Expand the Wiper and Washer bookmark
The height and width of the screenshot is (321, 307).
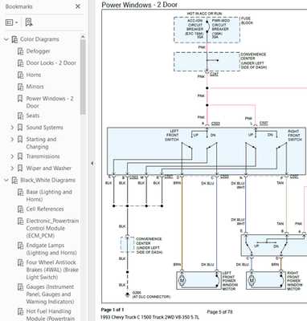(x=12, y=169)
